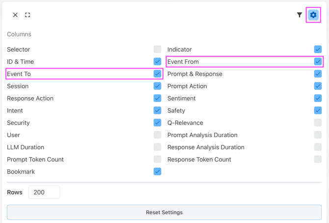Check the Prompt Token Count box
Image resolution: width=329 pixels, height=223 pixels.
(157, 159)
